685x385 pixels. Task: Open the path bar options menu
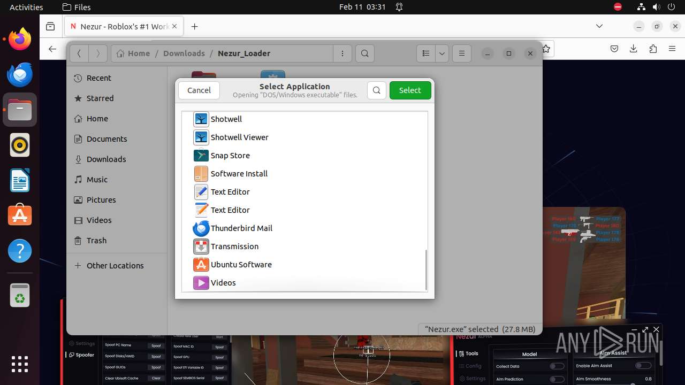pyautogui.click(x=342, y=53)
